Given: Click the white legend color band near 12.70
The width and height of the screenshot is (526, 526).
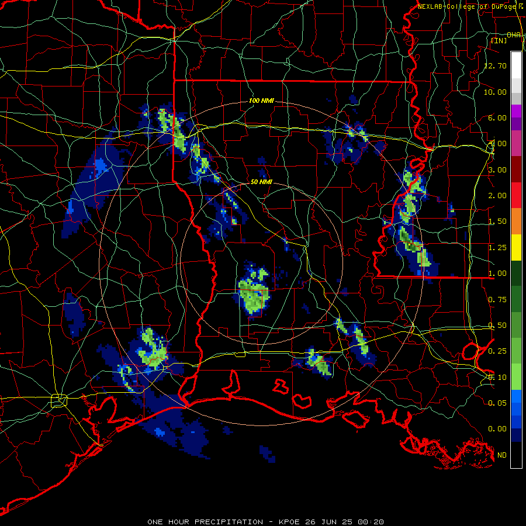Looking at the screenshot, I should coord(516,65).
